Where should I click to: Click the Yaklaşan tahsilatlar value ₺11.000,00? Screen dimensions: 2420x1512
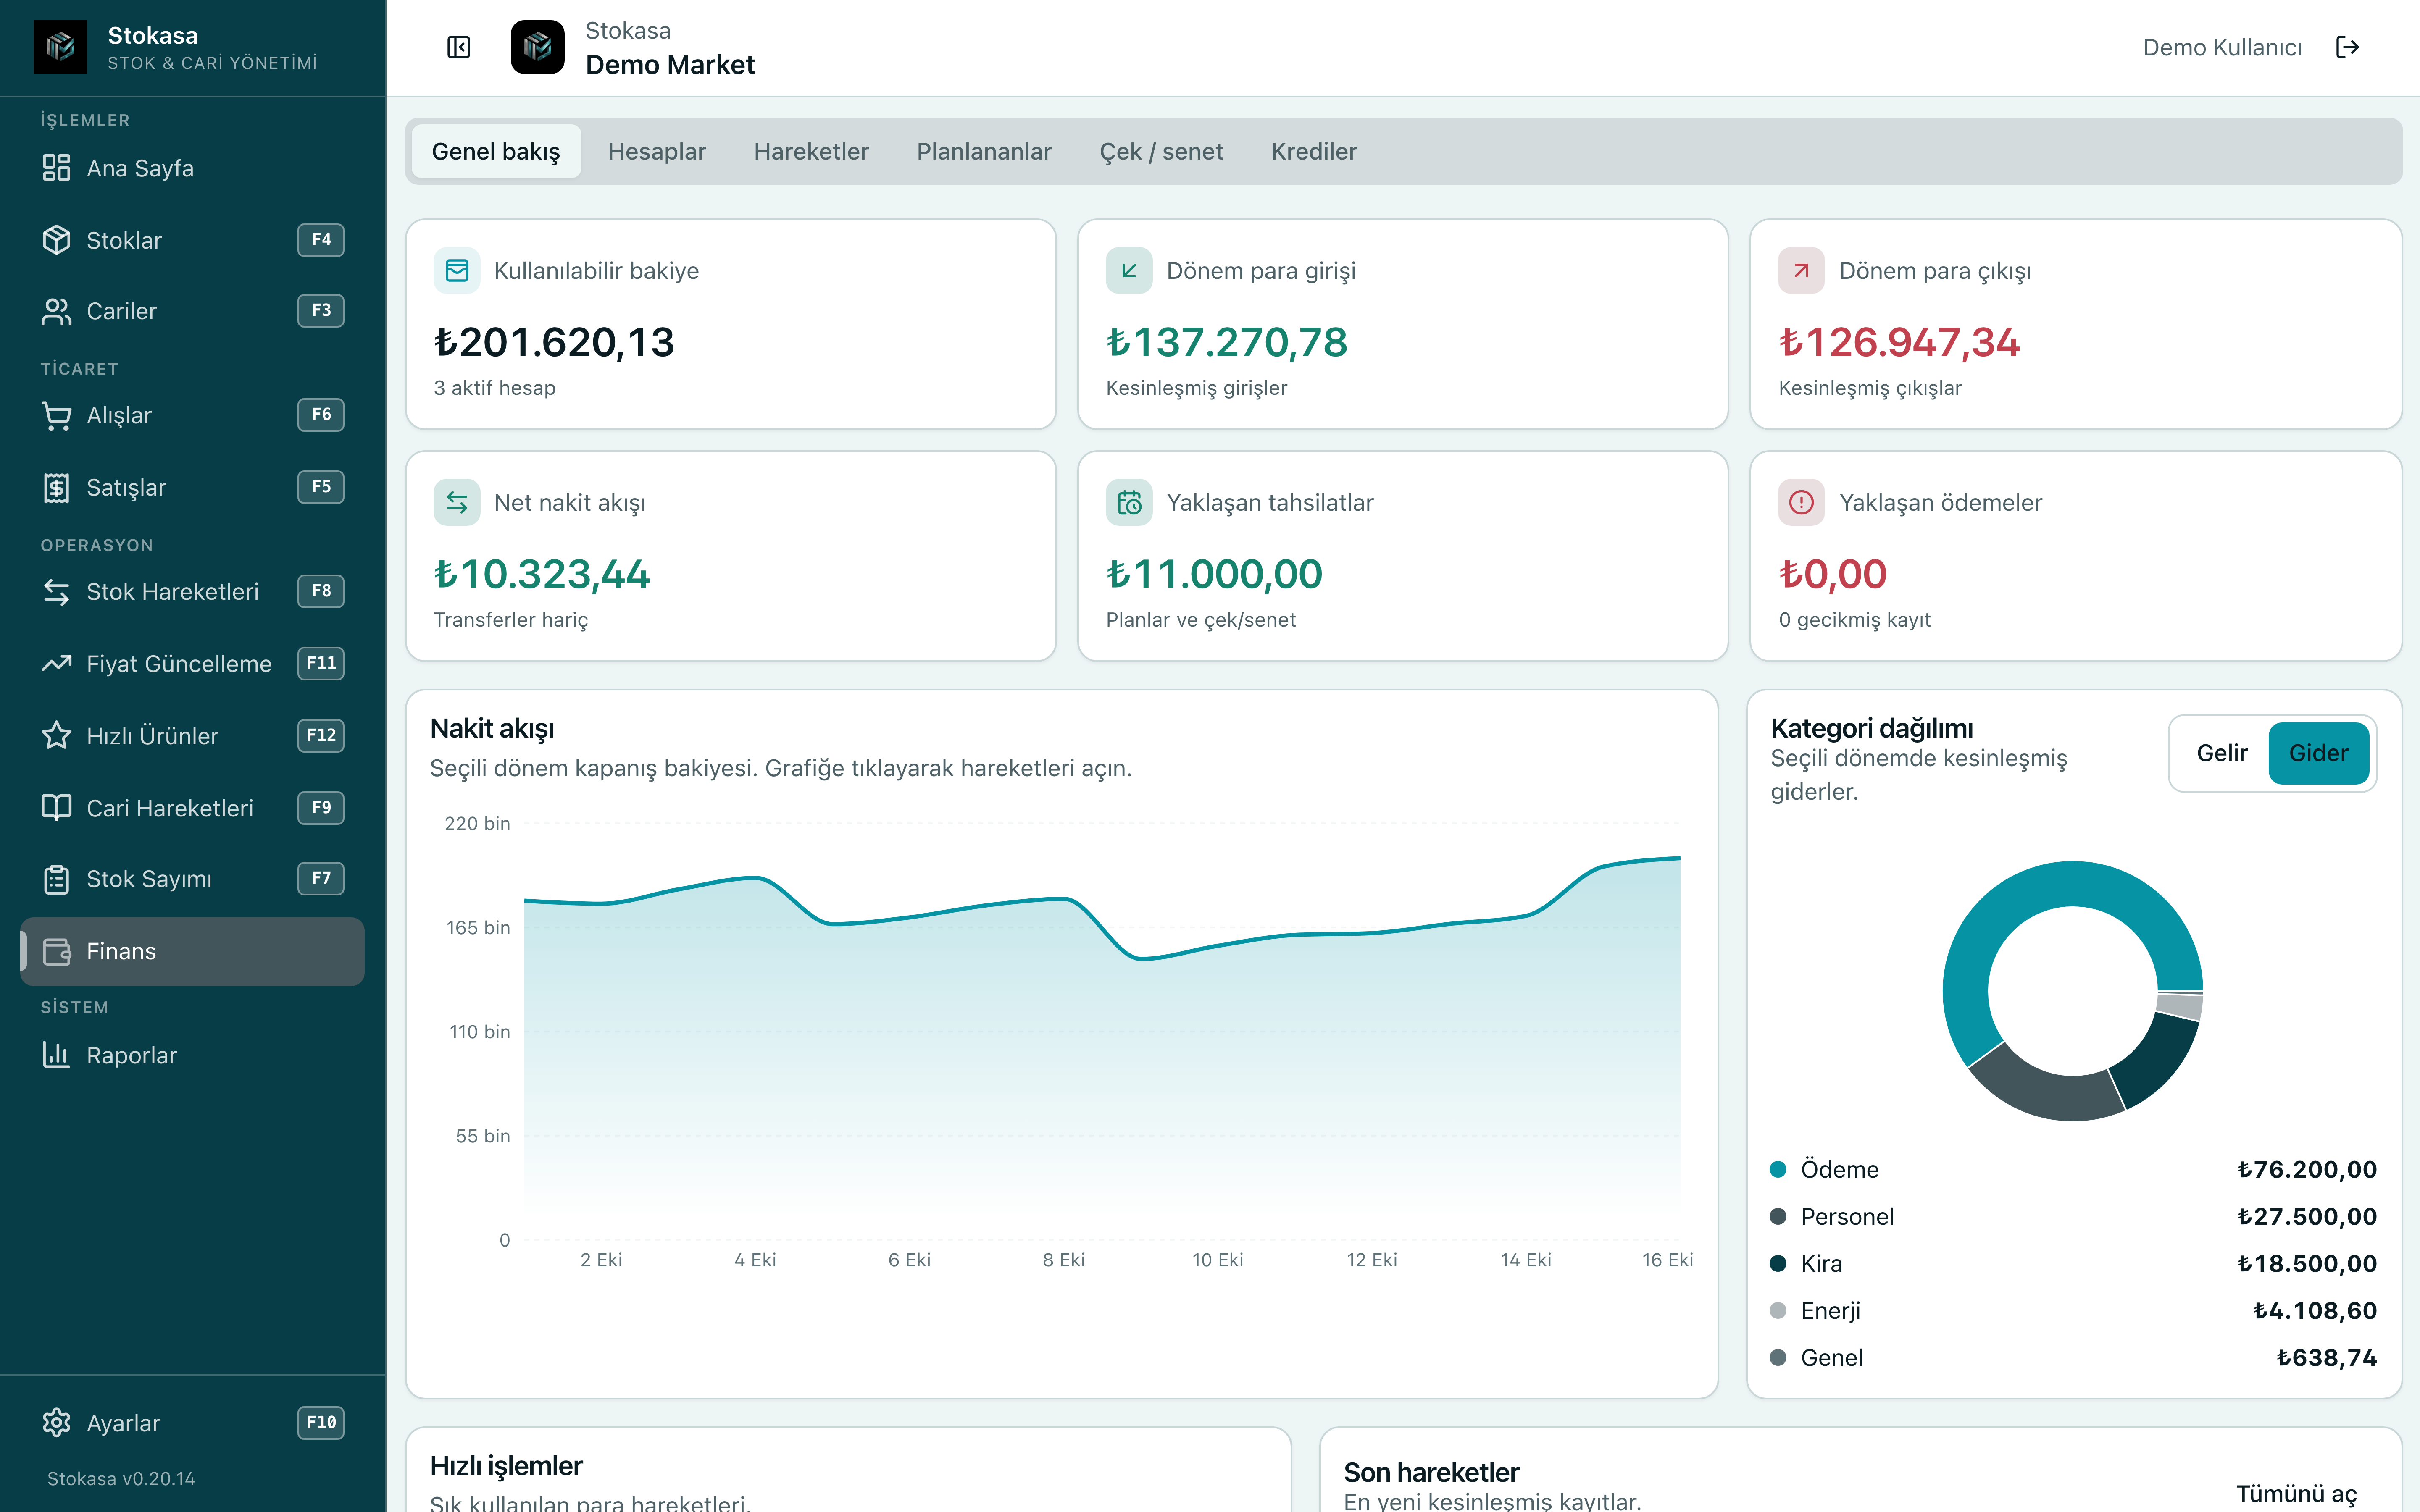[x=1214, y=574]
